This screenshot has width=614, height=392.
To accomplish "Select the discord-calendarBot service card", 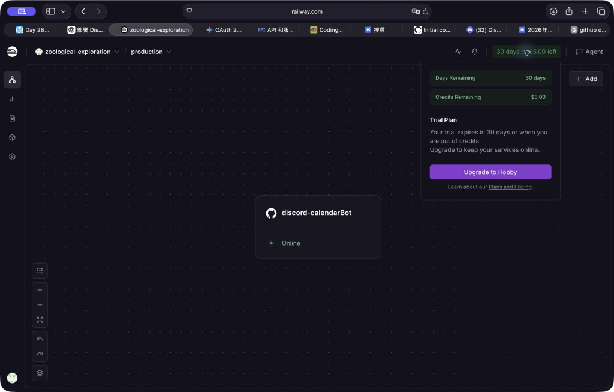I will (318, 226).
